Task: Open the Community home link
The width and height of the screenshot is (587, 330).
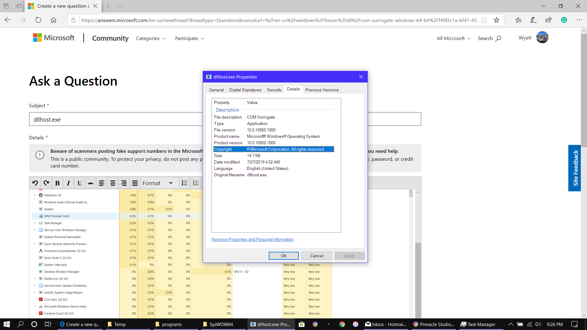Action: pyautogui.click(x=110, y=38)
